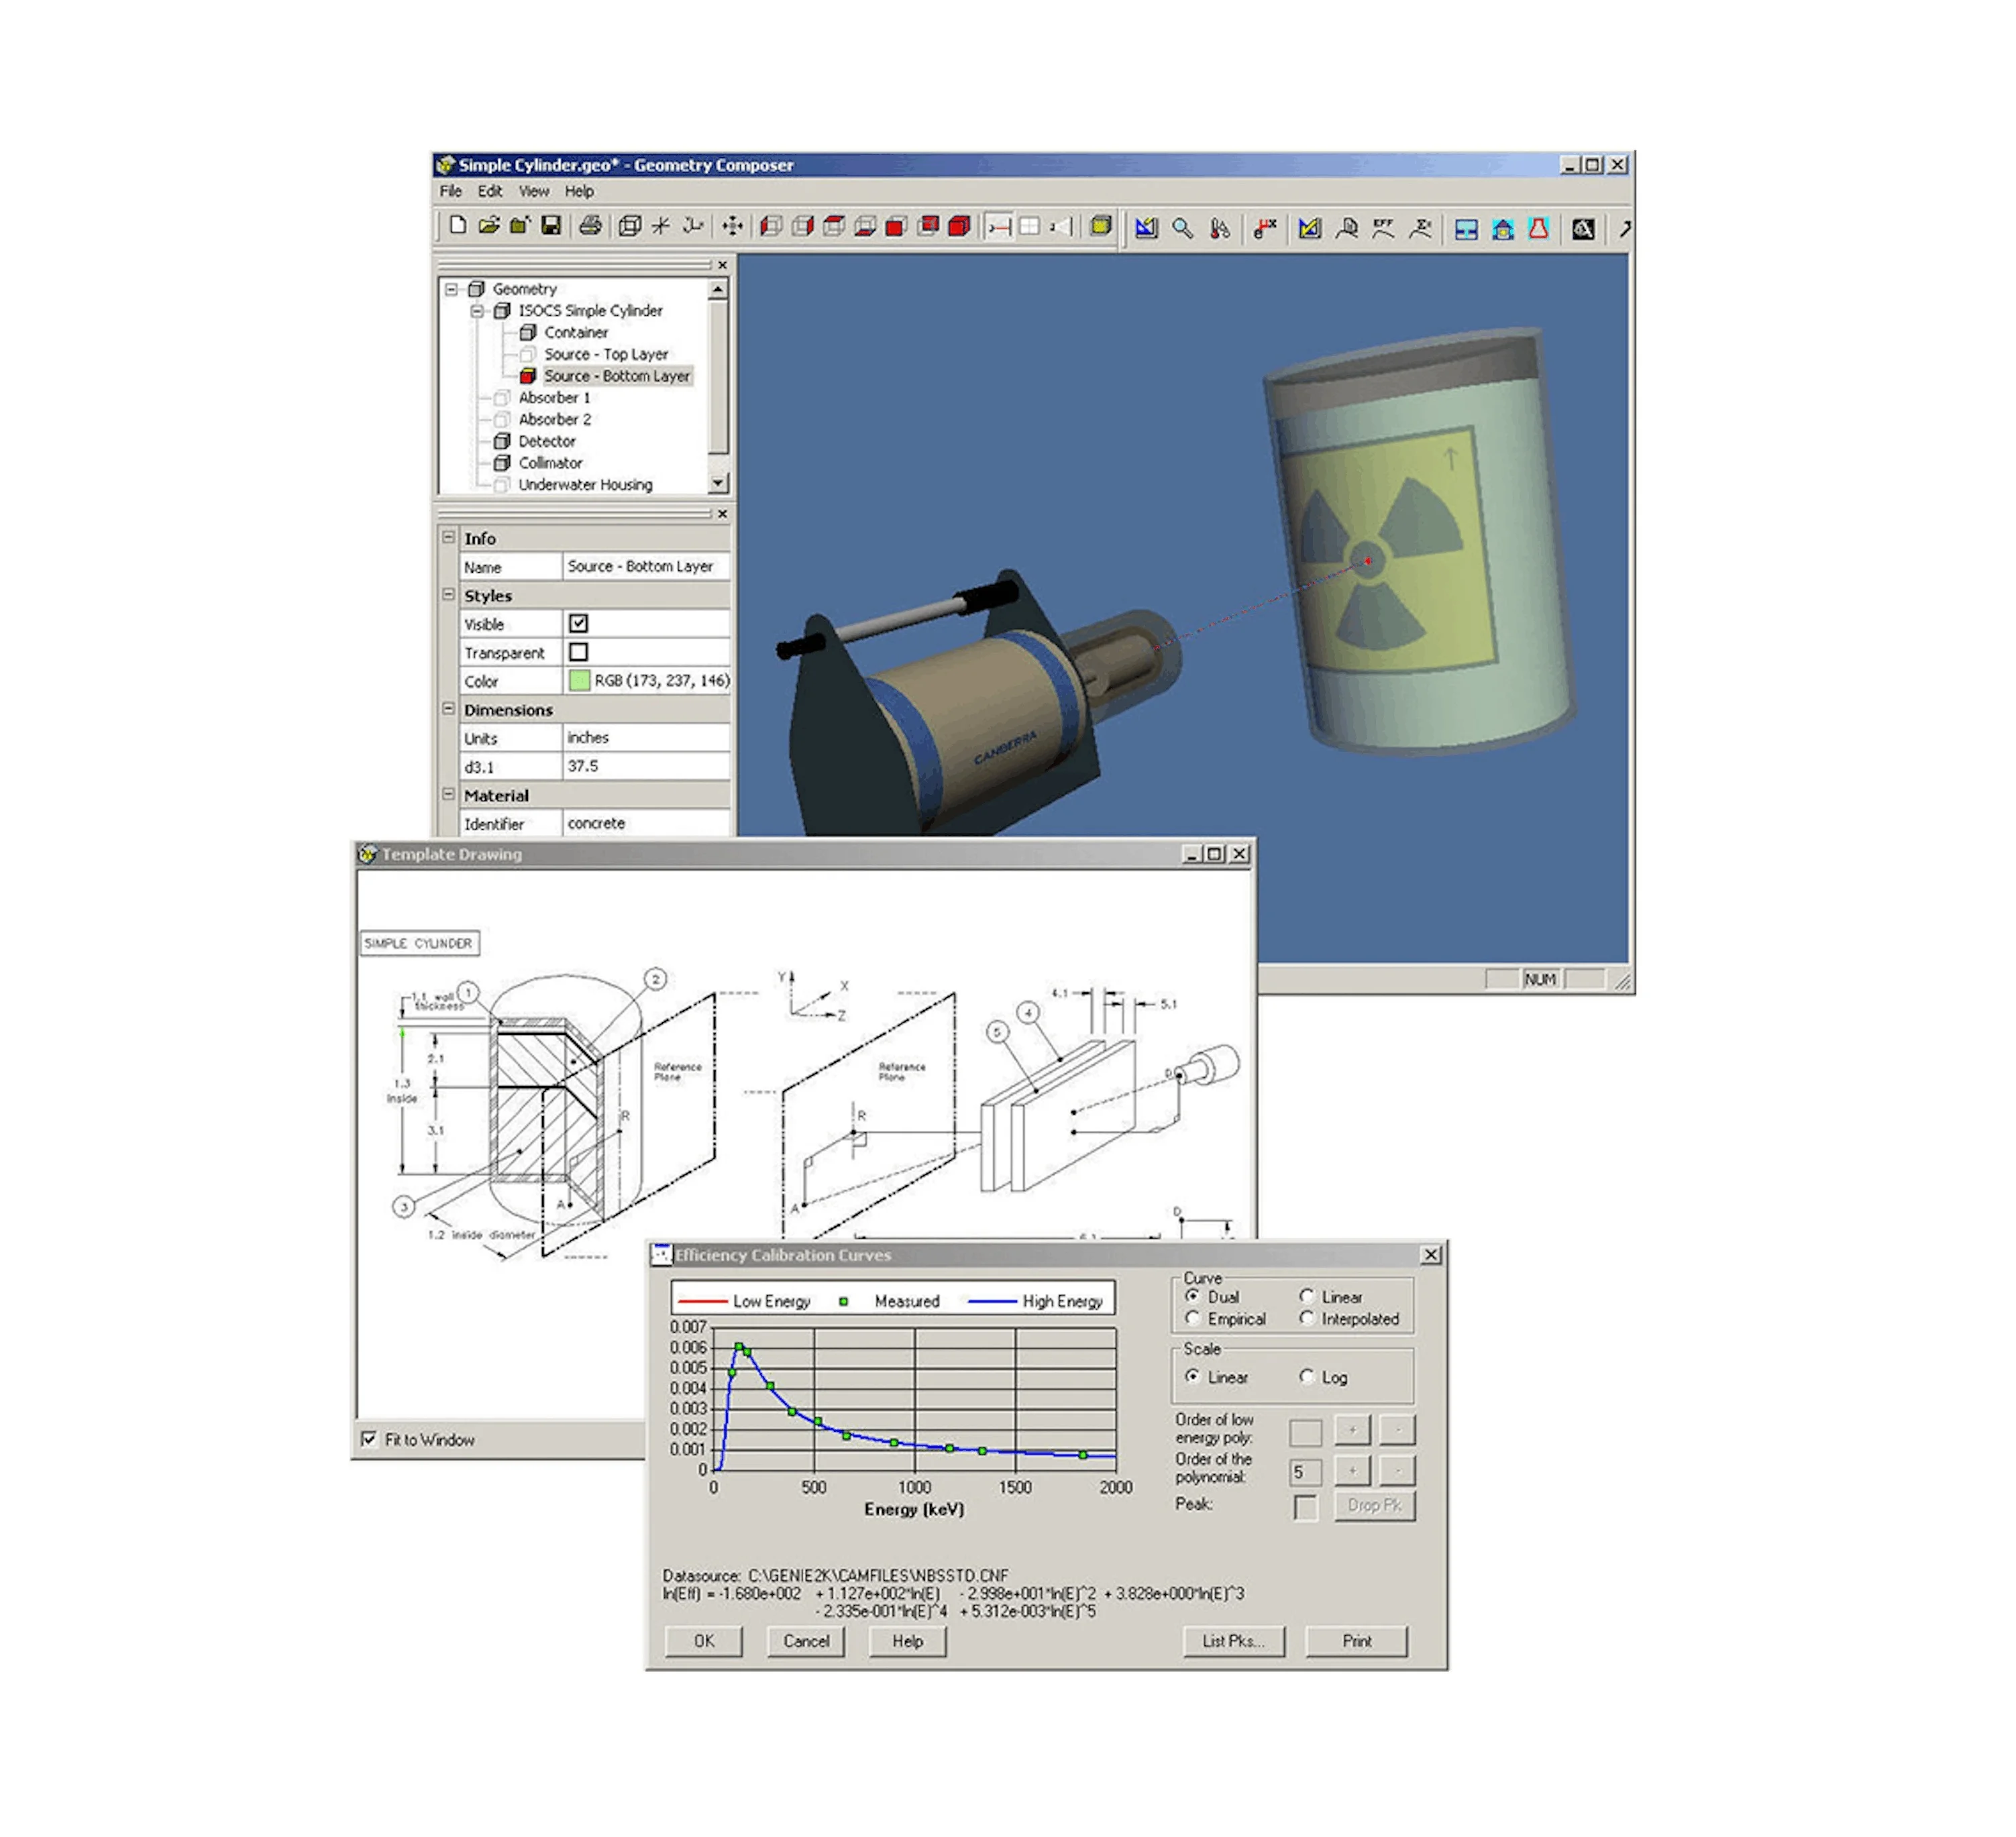Click the EFF efficiency curve icon
The image size is (2016, 1837).
(1383, 229)
